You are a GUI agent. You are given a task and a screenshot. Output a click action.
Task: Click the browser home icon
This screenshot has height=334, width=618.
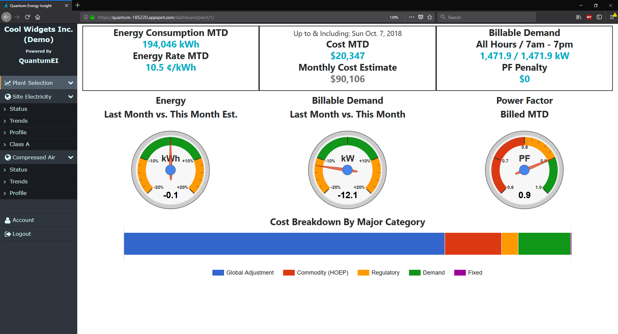[x=38, y=17]
